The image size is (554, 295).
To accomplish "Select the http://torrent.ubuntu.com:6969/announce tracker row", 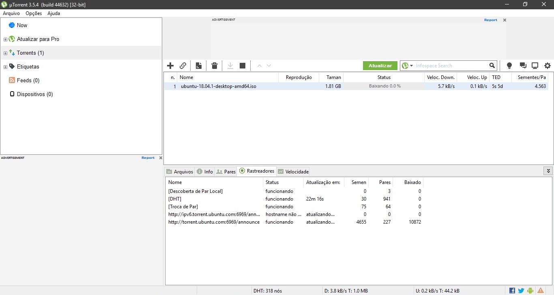I will point(294,222).
